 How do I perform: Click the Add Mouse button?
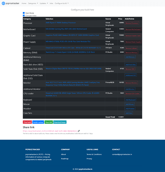click(x=130, y=104)
